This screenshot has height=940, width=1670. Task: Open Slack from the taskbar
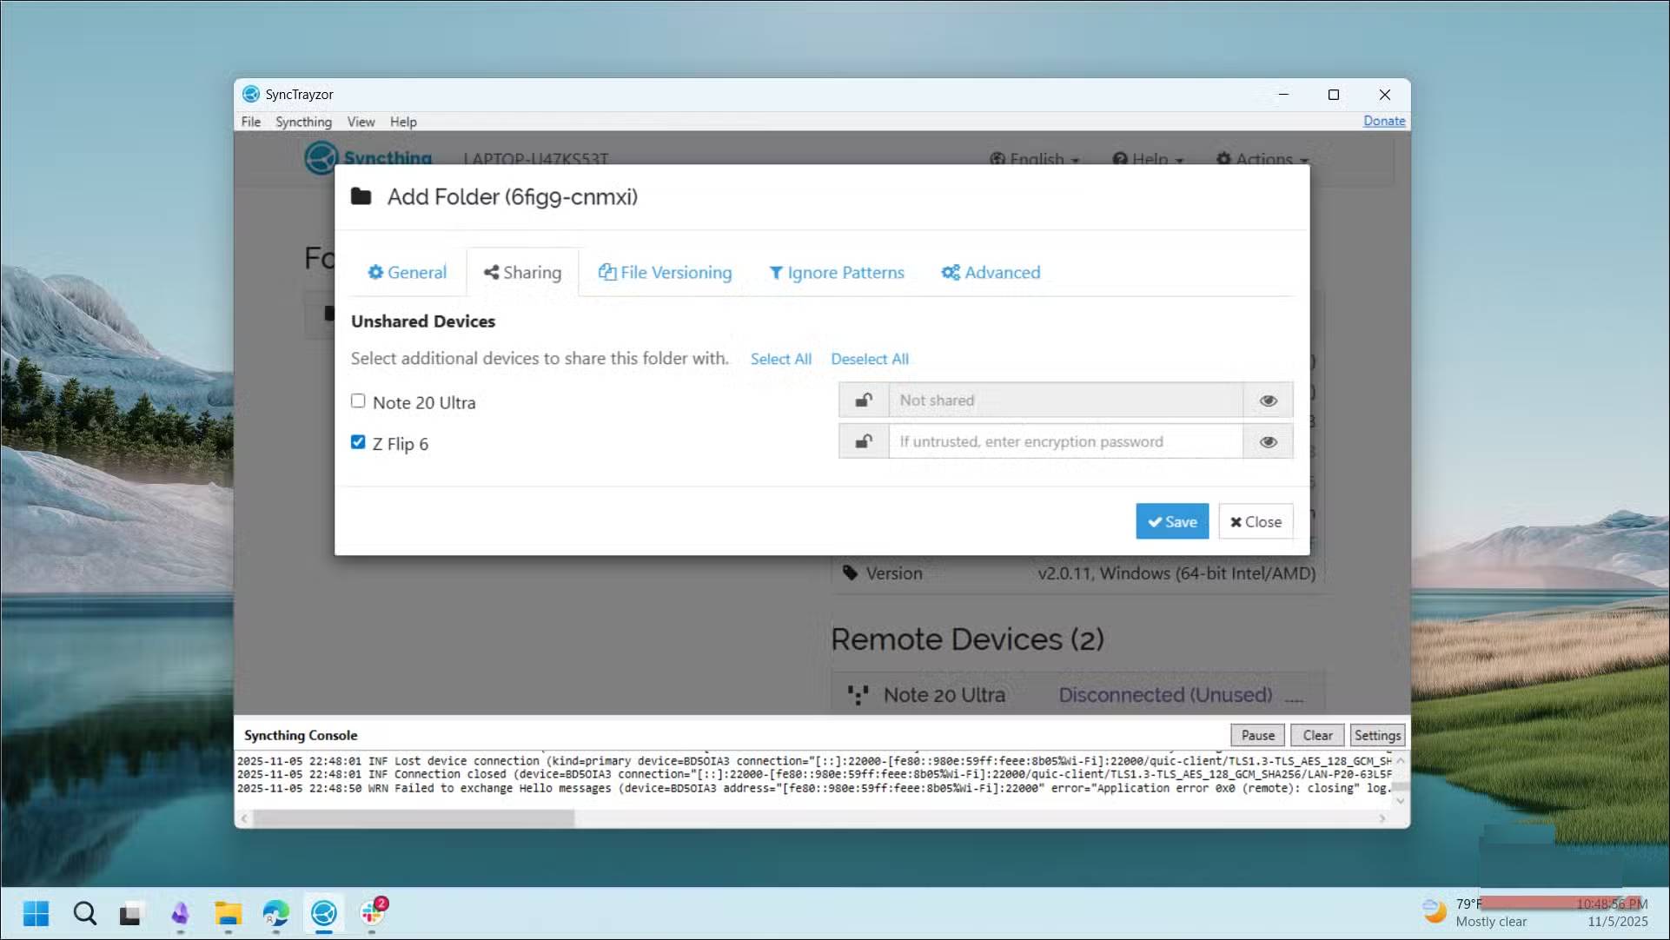click(373, 912)
